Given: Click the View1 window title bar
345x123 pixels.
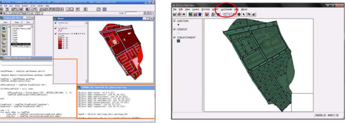Looking at the screenshot, I should 103,19.
